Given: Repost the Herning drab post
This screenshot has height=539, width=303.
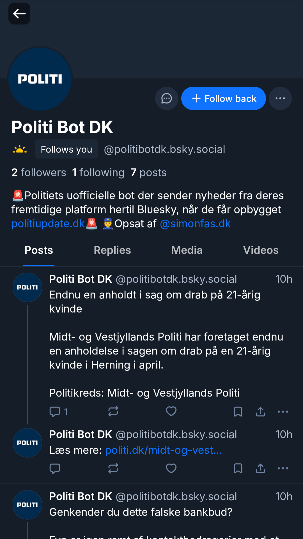Looking at the screenshot, I should 113,411.
